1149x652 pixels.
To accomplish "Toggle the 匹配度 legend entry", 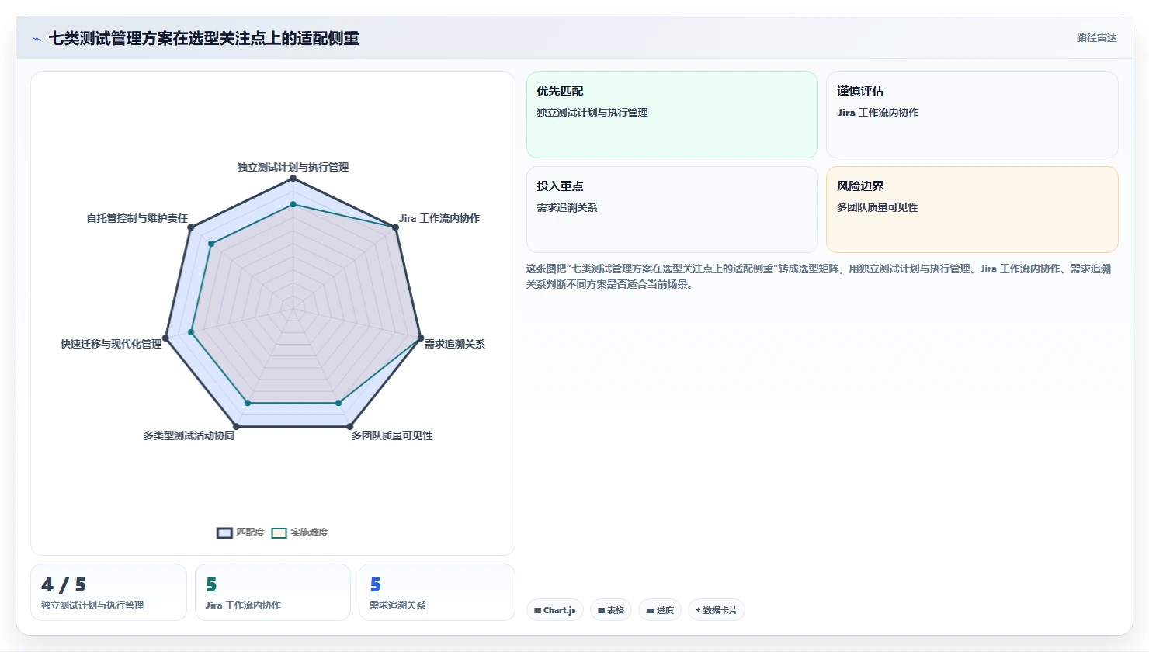I will pos(241,532).
